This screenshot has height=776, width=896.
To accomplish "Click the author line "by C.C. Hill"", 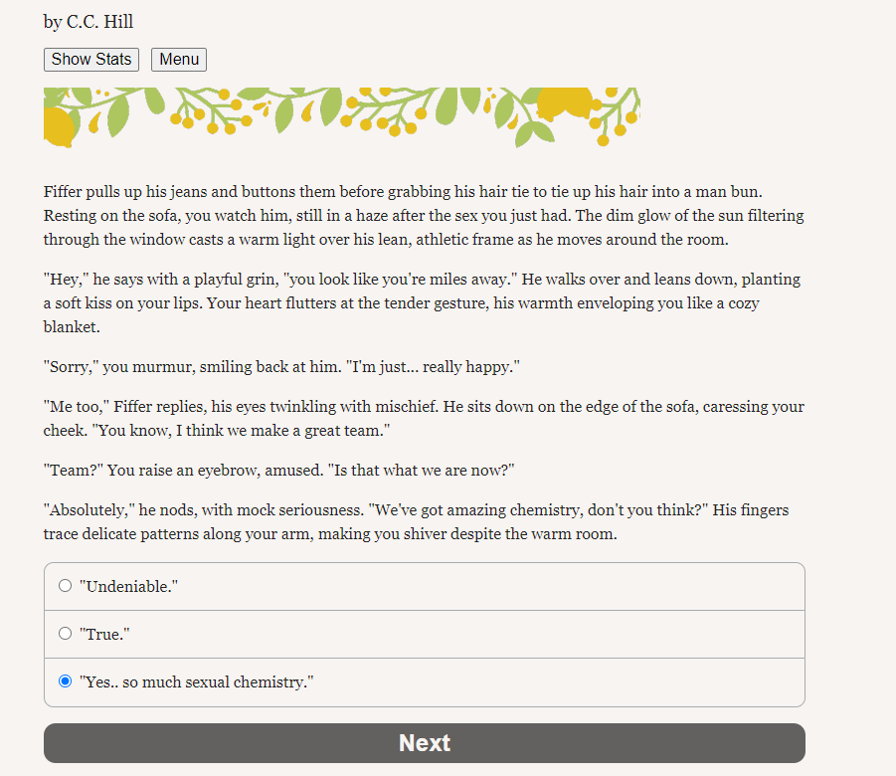I will 89,22.
